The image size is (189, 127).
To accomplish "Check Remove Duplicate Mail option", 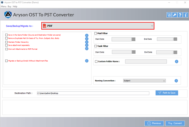I will [6, 38].
